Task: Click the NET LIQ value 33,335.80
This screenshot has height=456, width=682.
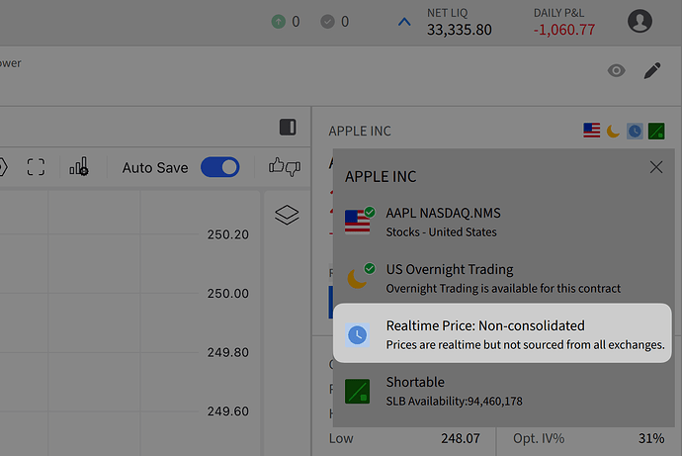Action: pyautogui.click(x=460, y=30)
